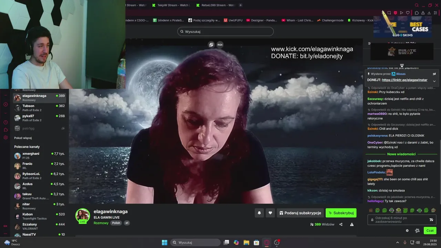Click the RGX badge above the video
The width and height of the screenshot is (441, 248).
click(220, 44)
